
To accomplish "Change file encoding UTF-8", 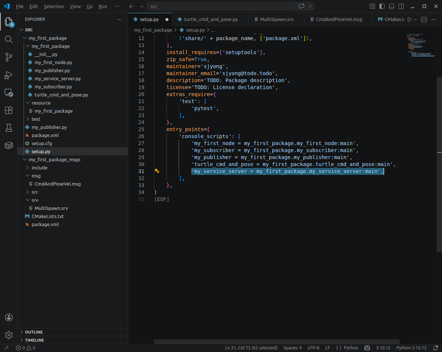I will click(x=313, y=348).
